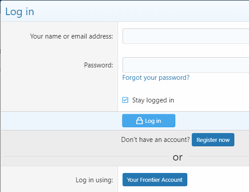249x192 pixels.
Task: Click the 'Log in using:' label
Action: click(x=95, y=180)
